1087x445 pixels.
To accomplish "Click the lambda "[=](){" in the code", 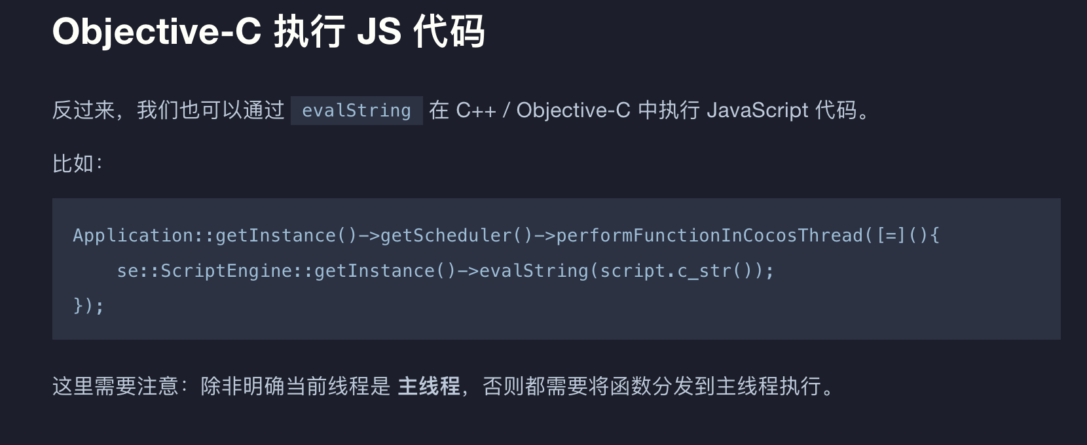I will [908, 236].
